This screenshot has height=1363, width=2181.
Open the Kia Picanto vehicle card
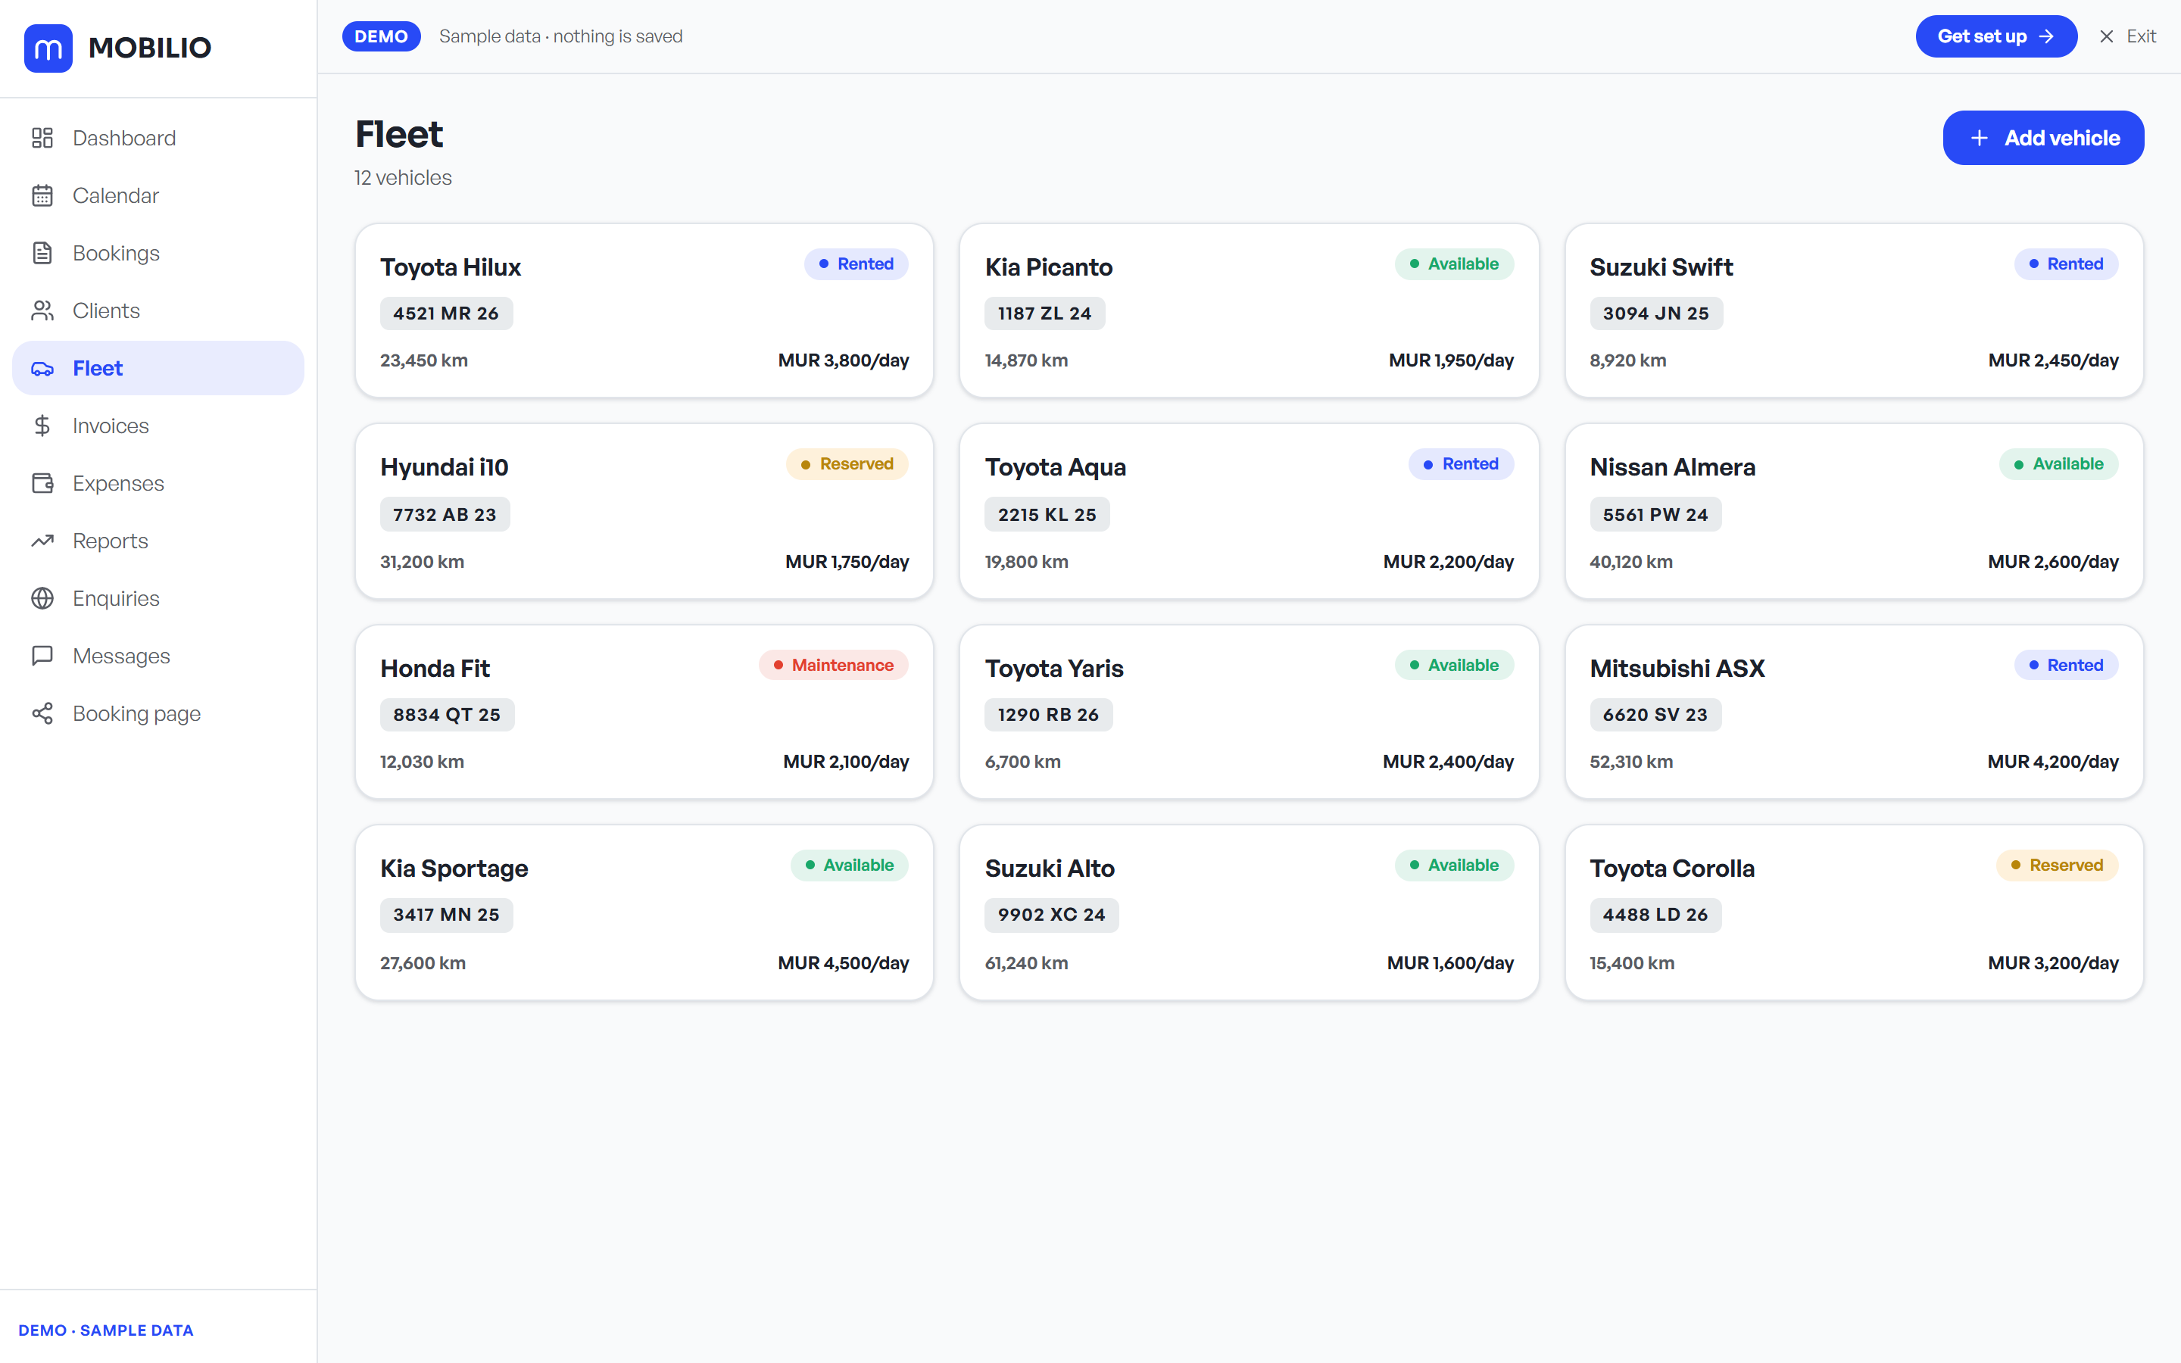click(1249, 311)
